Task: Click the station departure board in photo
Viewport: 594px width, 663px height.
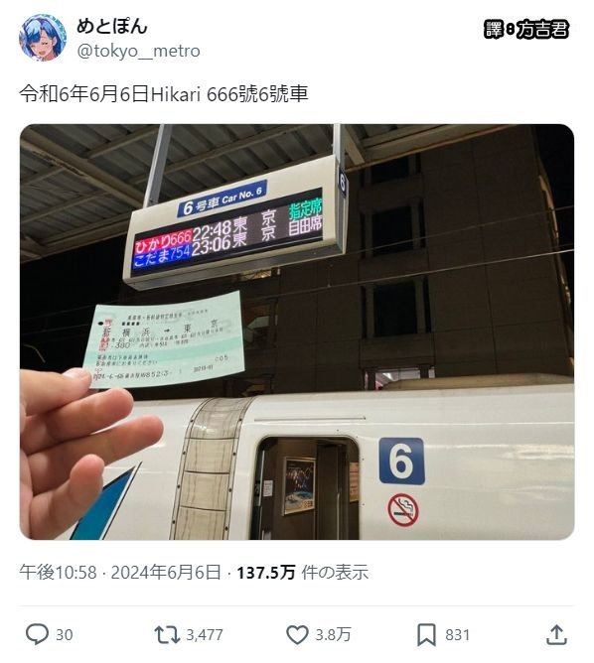Action: tap(235, 223)
